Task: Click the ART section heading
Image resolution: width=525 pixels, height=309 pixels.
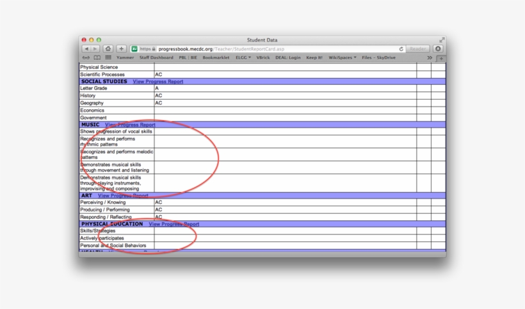Action: 86,195
